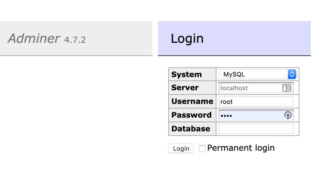Click the Database row label

[191, 129]
